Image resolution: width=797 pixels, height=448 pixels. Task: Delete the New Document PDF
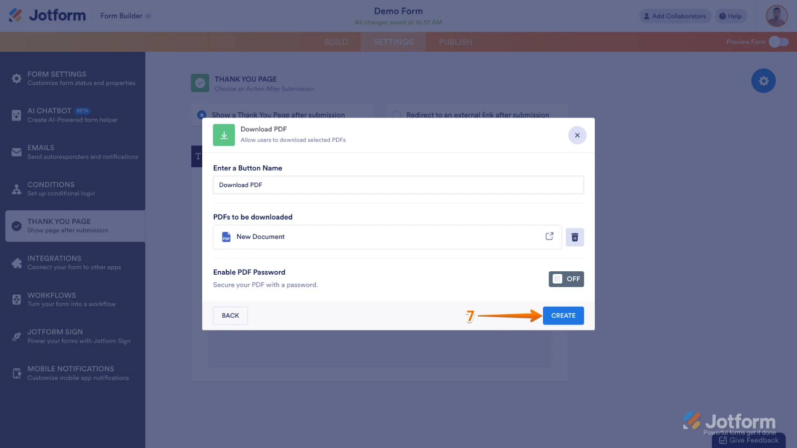[575, 237]
